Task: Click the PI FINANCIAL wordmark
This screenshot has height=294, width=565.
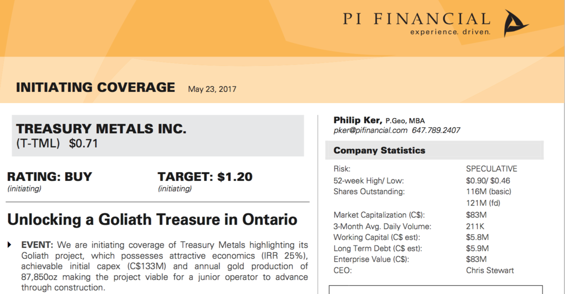Action: tap(417, 18)
